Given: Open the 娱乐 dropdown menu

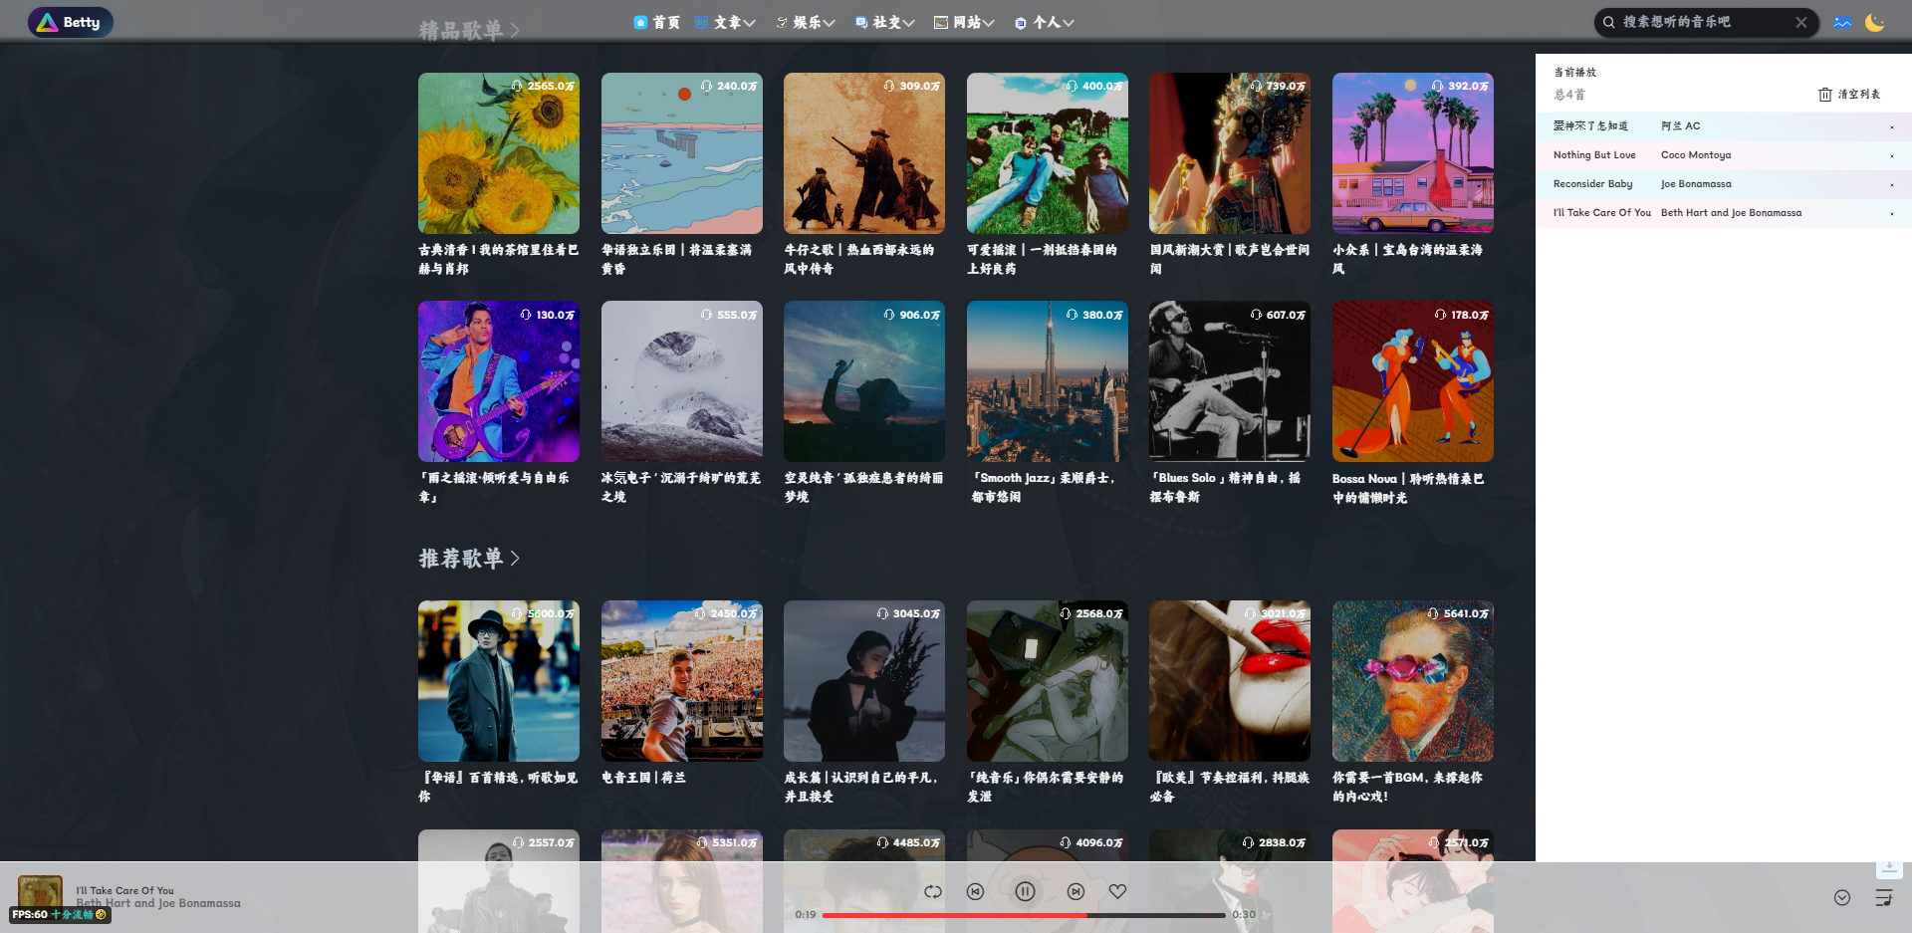Looking at the screenshot, I should [806, 22].
